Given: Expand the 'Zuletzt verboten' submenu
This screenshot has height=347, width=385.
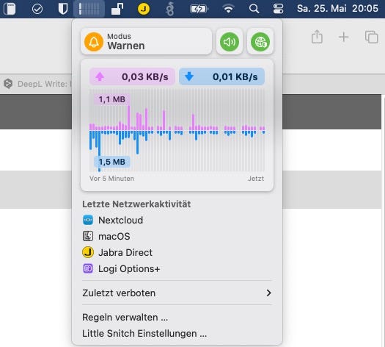Looking at the screenshot, I should tap(177, 293).
